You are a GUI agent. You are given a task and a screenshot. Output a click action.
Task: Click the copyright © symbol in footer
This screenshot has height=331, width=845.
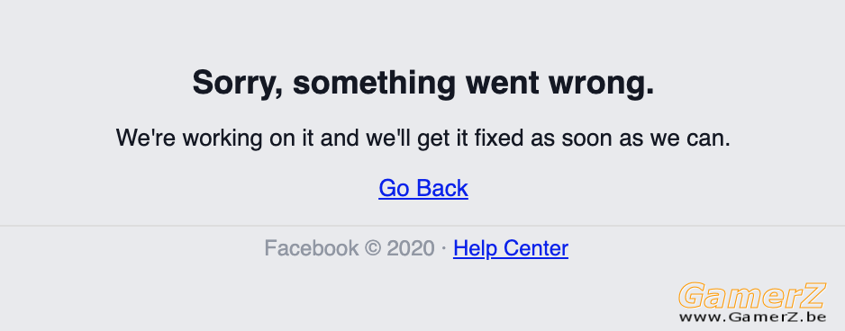point(372,248)
